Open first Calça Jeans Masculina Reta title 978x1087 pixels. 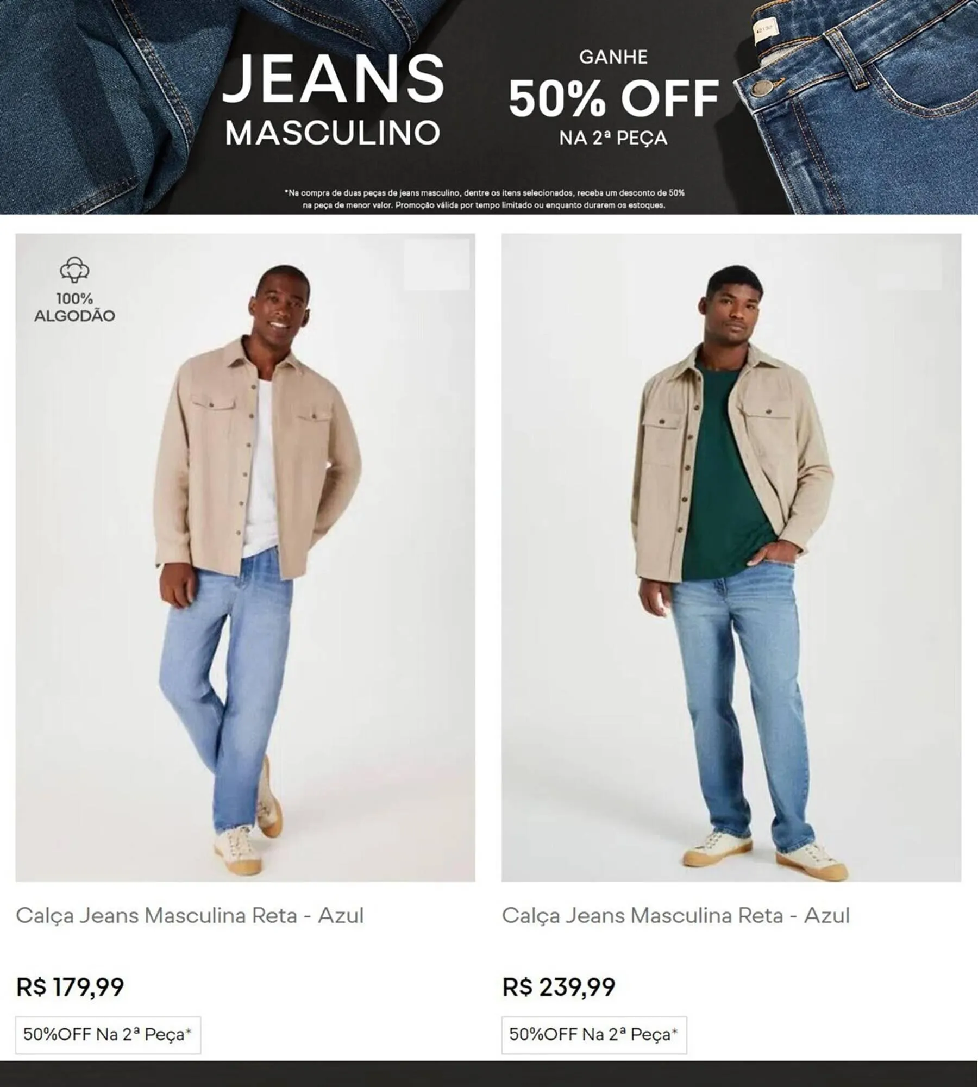[190, 916]
